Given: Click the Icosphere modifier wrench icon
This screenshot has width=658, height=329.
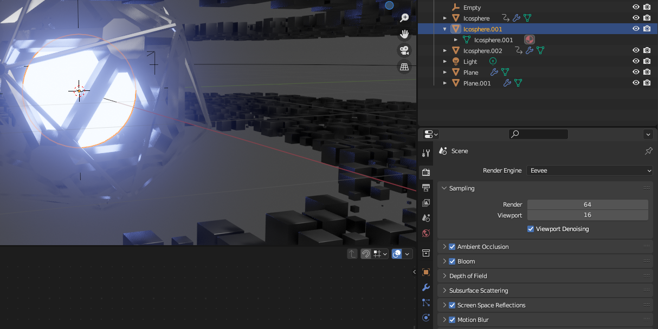Looking at the screenshot, I should point(516,18).
